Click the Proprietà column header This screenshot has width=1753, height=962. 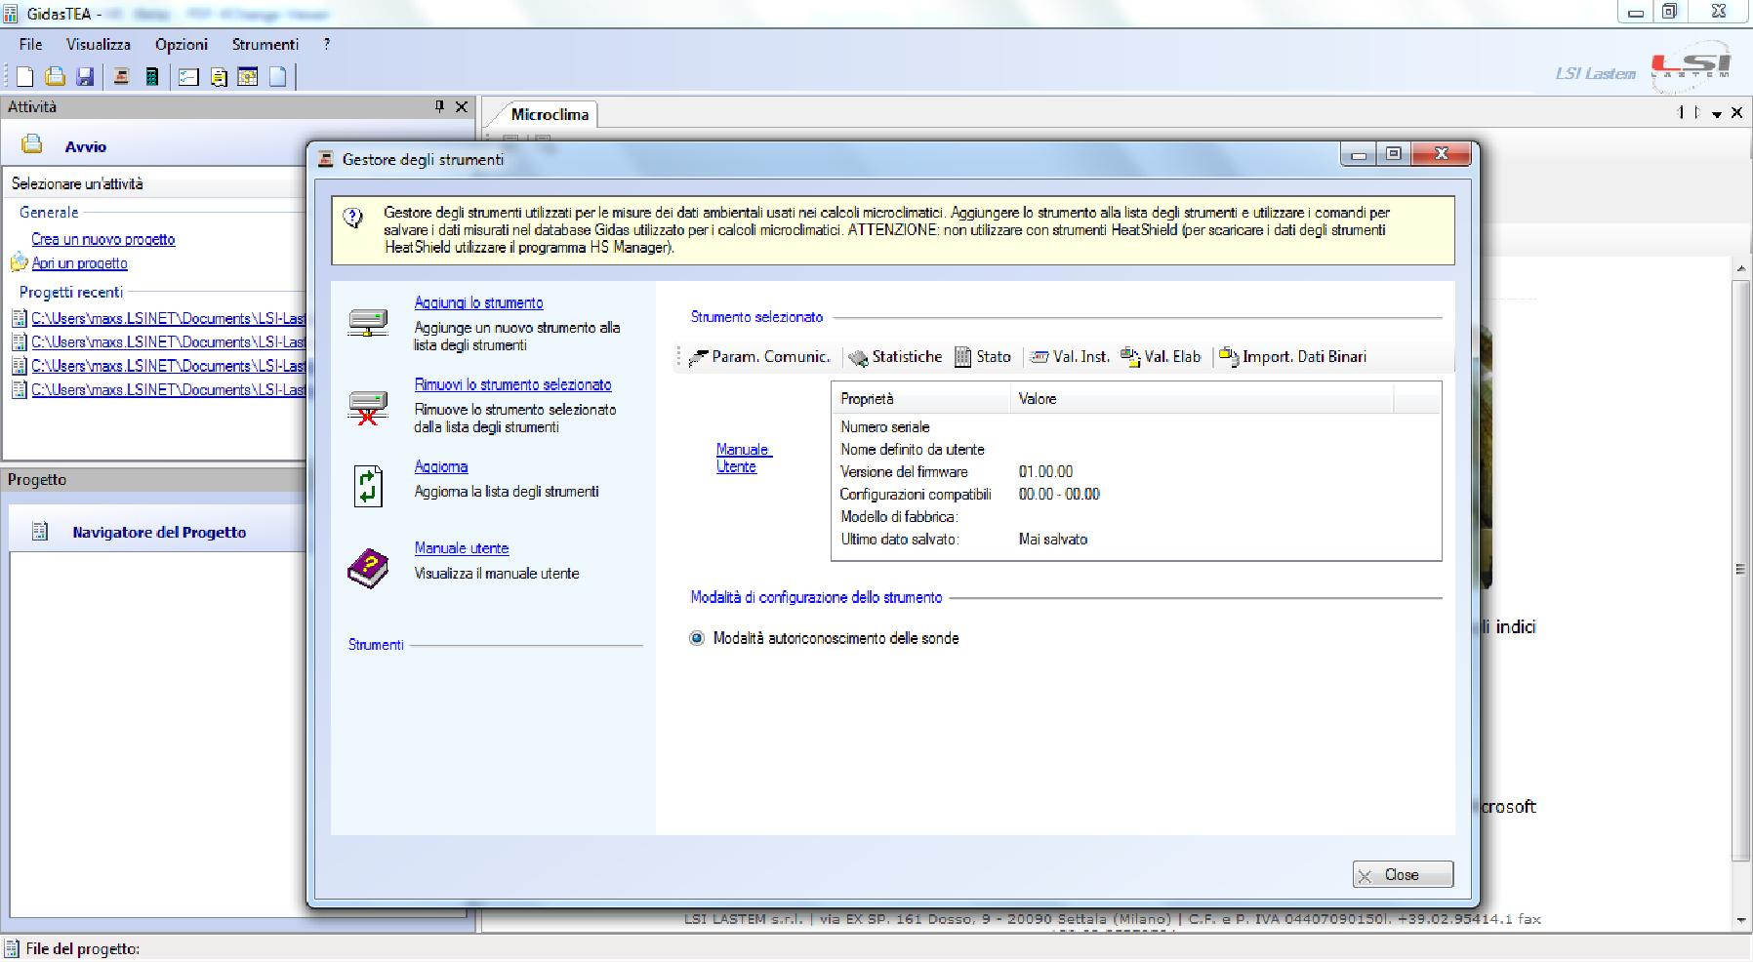(920, 398)
